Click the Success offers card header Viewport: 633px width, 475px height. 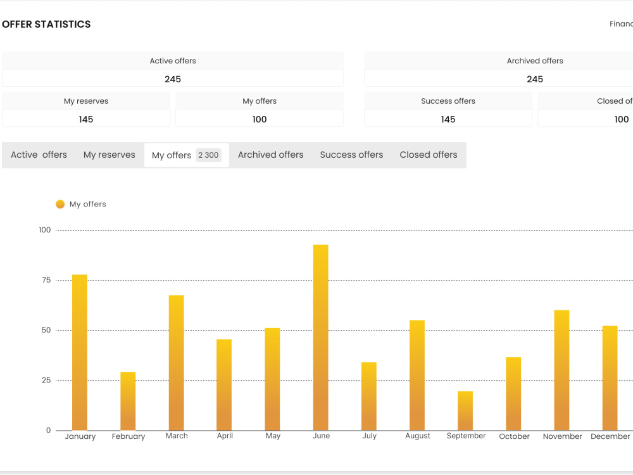[448, 101]
